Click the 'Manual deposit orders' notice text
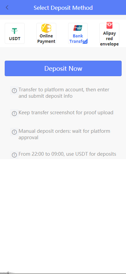The width and height of the screenshot is (126, 274). [64, 134]
